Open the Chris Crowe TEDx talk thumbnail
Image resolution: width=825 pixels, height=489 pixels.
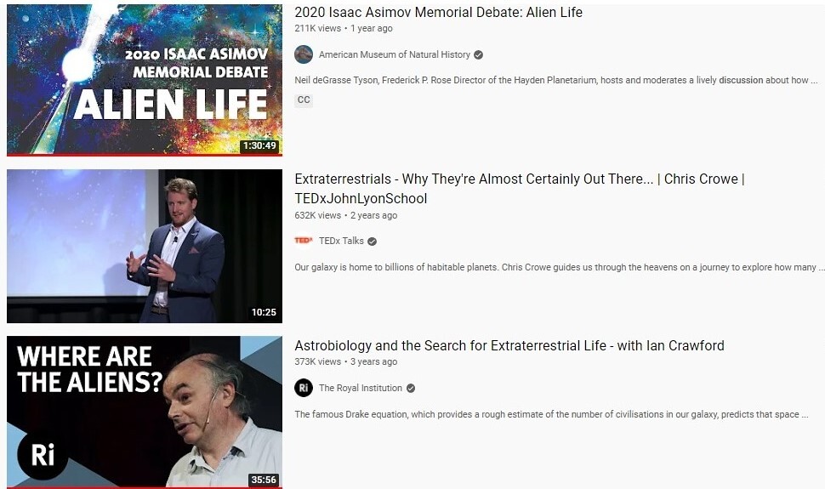click(x=145, y=246)
